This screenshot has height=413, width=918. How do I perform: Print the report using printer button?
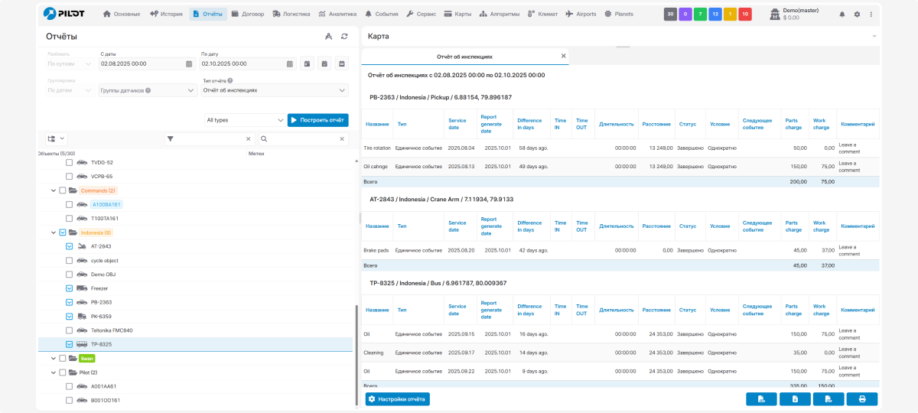click(x=861, y=399)
